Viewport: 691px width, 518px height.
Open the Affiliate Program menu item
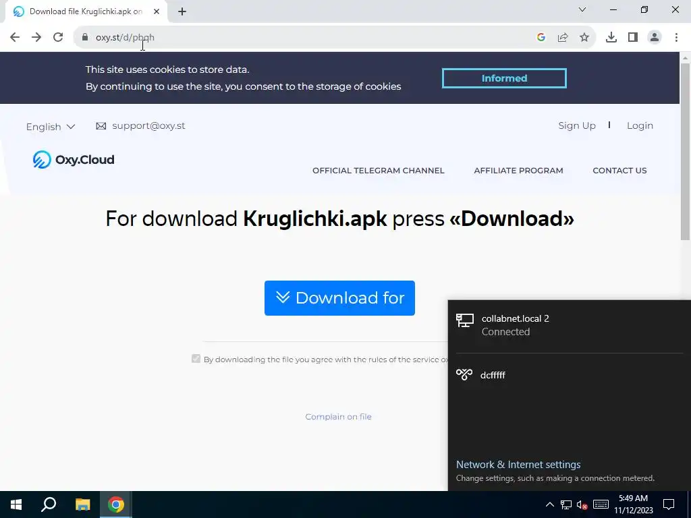pyautogui.click(x=518, y=171)
